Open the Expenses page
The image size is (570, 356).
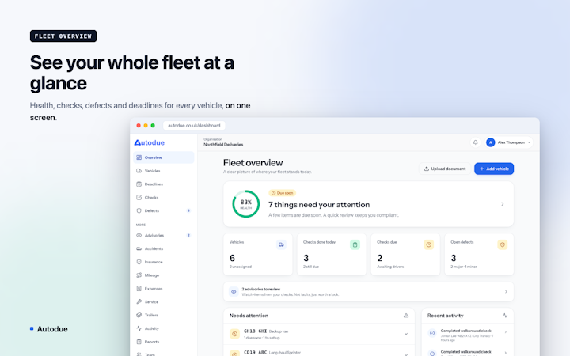164,289
